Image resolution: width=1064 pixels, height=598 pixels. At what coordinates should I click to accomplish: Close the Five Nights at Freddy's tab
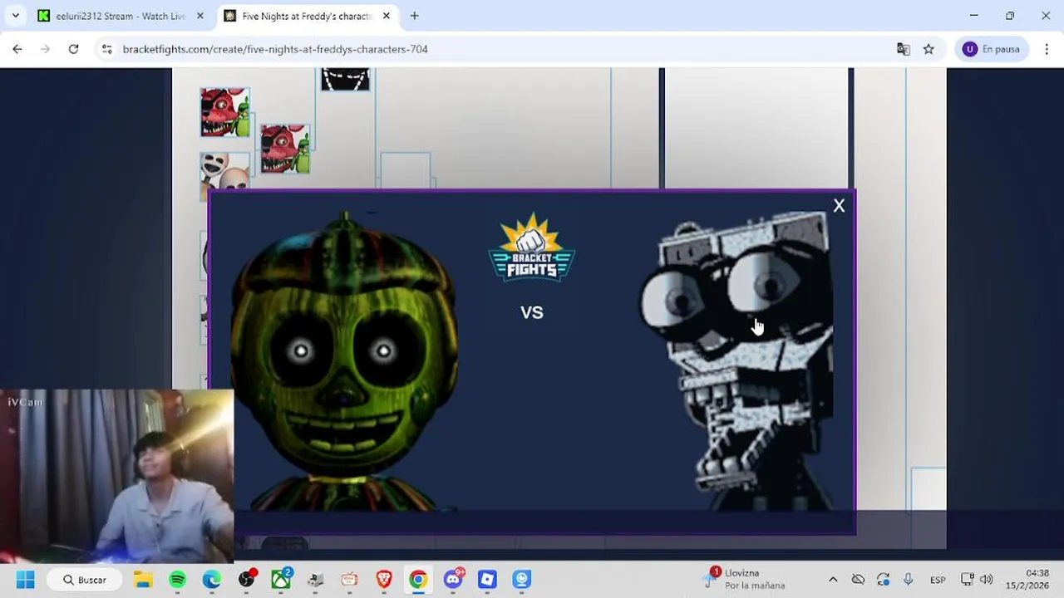[x=387, y=16]
